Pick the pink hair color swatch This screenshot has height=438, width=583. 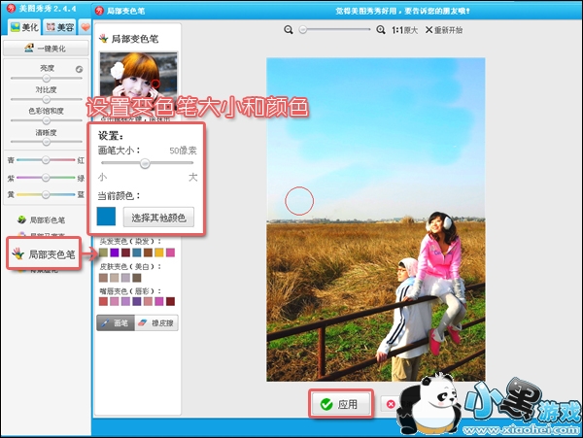tap(170, 253)
